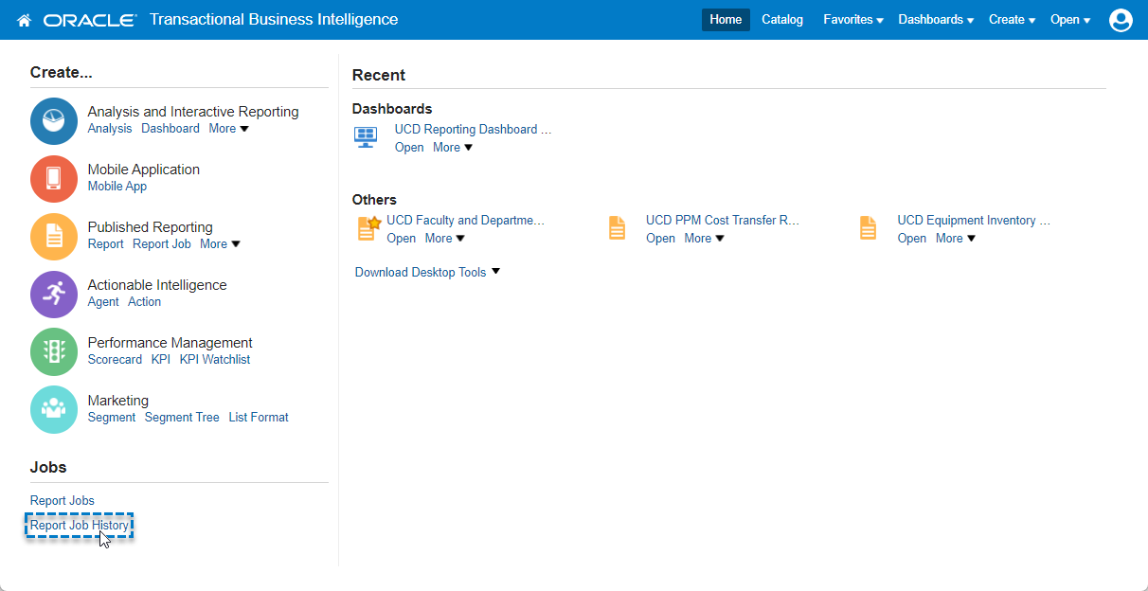1148x591 pixels.
Task: Click the starred UCD Faculty report icon
Action: point(368,228)
